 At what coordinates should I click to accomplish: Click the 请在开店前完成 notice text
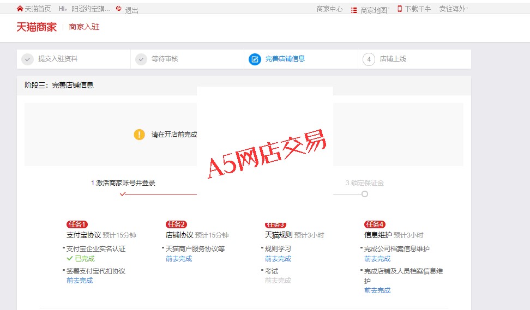pyautogui.click(x=174, y=135)
